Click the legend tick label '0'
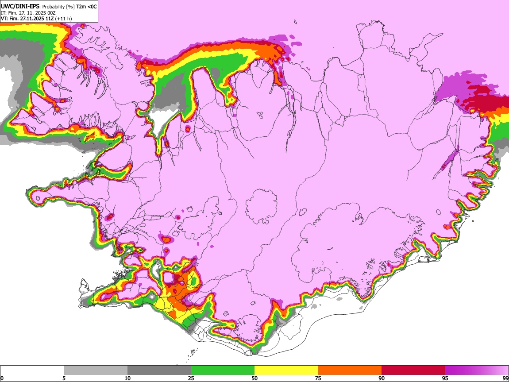The height and width of the screenshot is (382, 509). pyautogui.click(x=2, y=378)
